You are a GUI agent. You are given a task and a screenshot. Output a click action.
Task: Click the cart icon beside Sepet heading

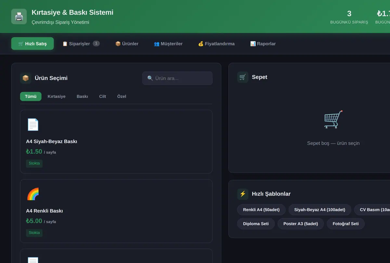(x=243, y=77)
